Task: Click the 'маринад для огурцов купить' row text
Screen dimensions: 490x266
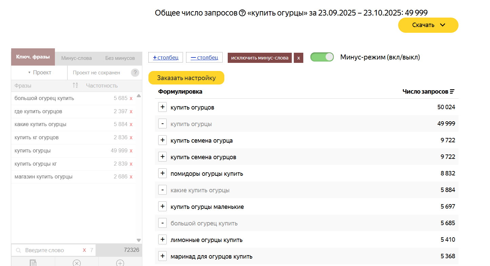Action: [211, 257]
